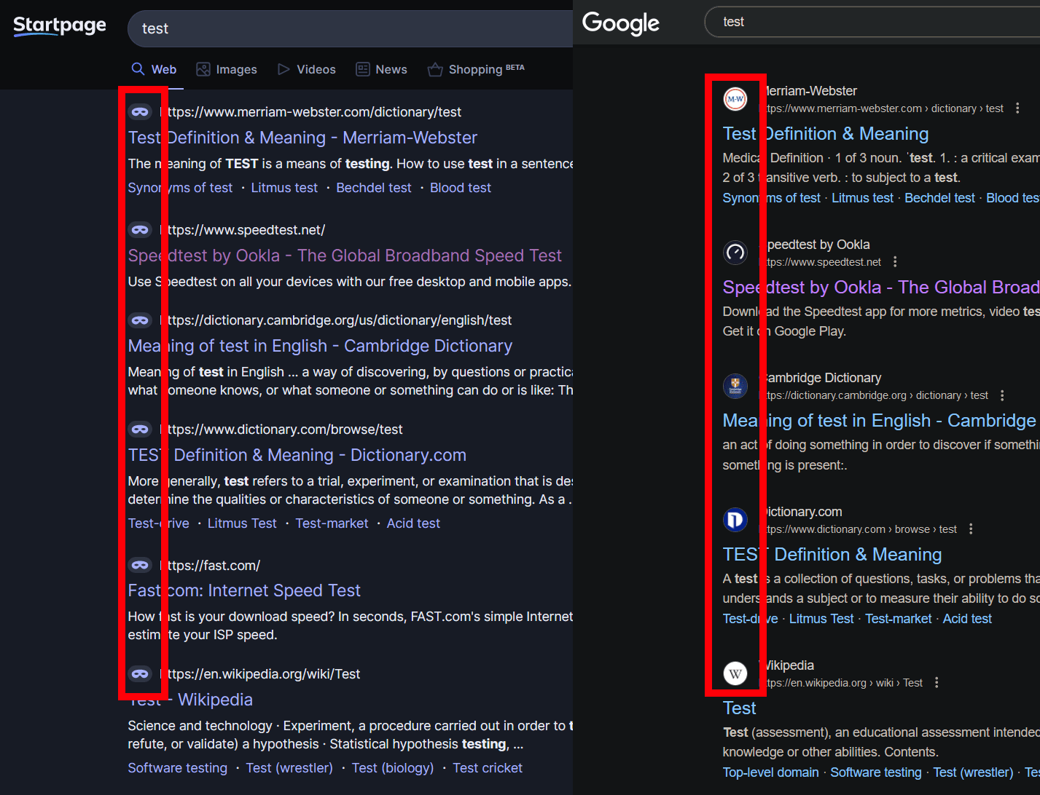This screenshot has width=1040, height=795.
Task: Click 'Test cricket' sitelink on Startpage
Action: 488,768
